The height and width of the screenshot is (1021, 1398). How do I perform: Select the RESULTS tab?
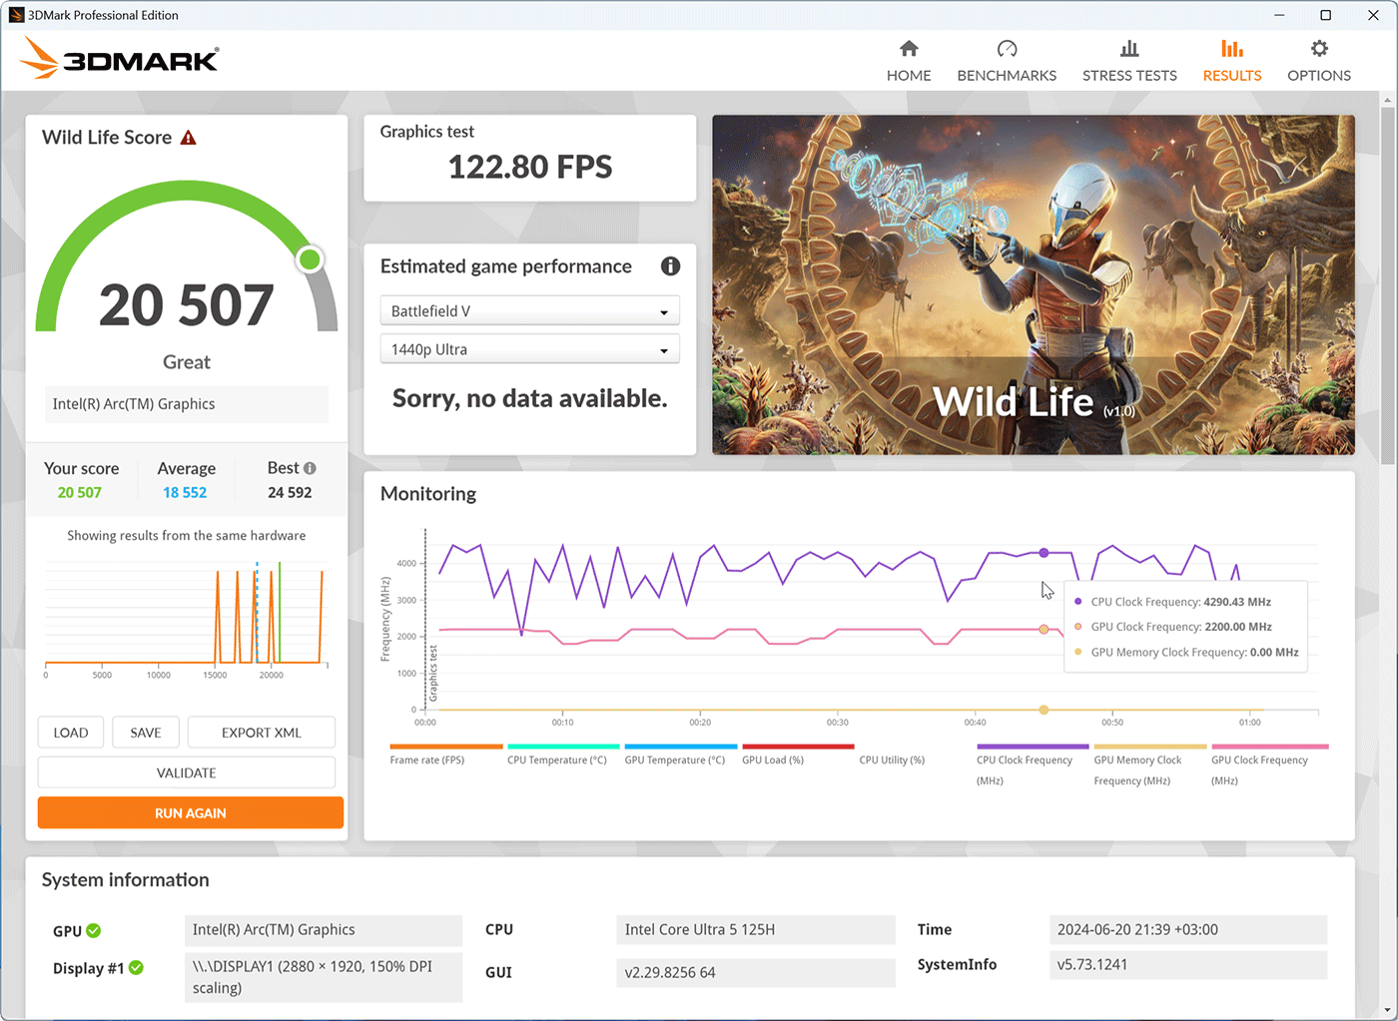(x=1232, y=62)
